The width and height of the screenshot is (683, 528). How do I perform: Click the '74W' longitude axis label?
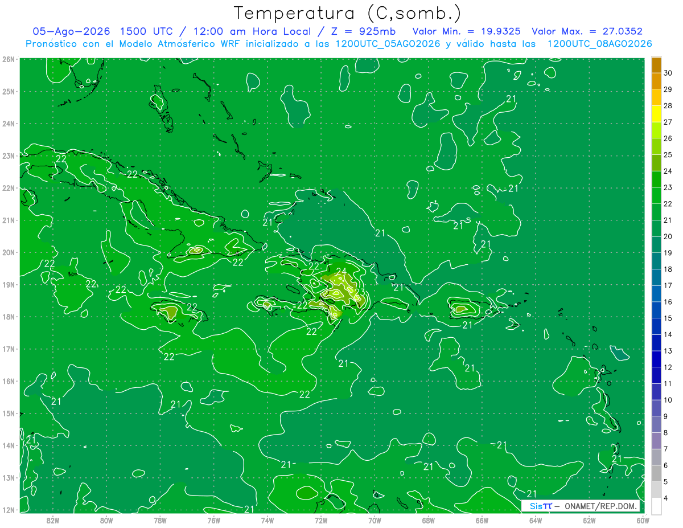click(267, 519)
